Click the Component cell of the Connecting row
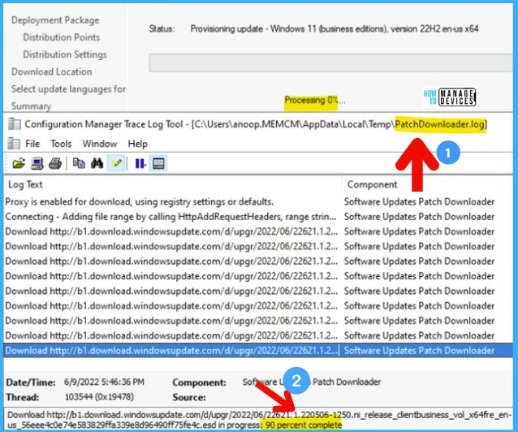Viewport: 518px width, 432px height. pos(419,217)
